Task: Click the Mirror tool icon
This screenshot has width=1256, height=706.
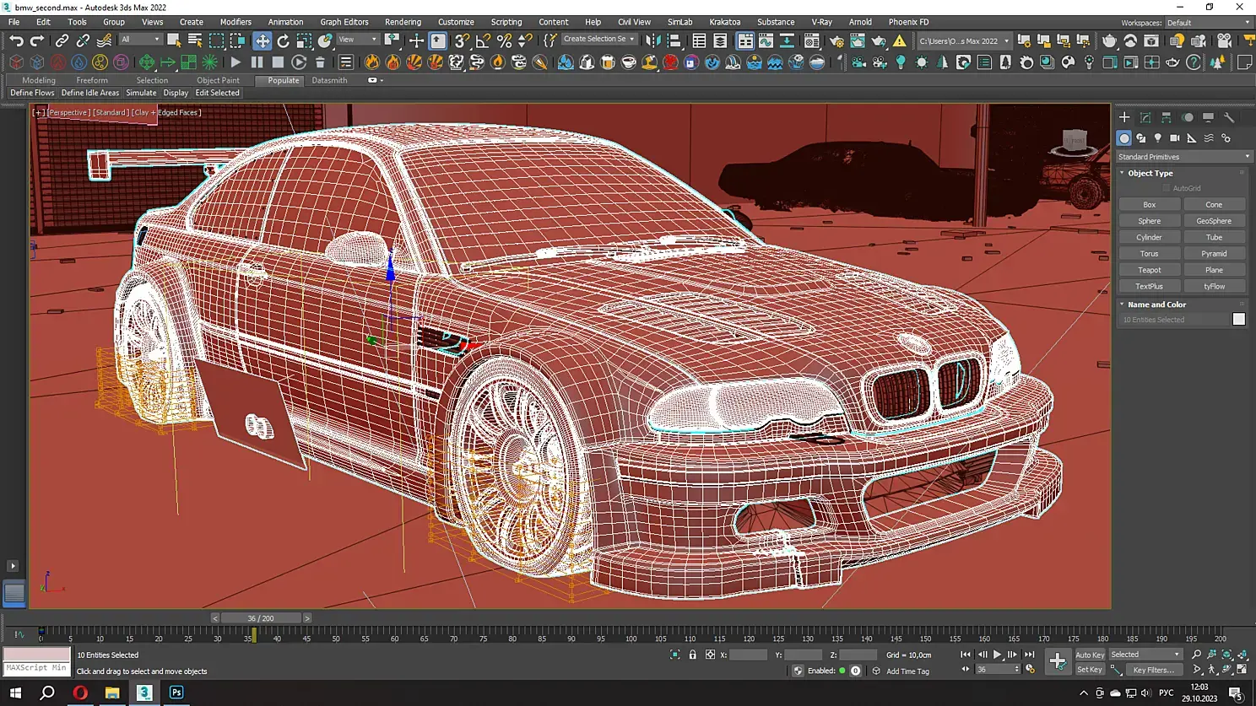Action: coord(652,40)
